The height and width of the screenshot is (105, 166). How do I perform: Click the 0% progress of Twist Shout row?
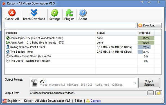[x=146, y=57]
